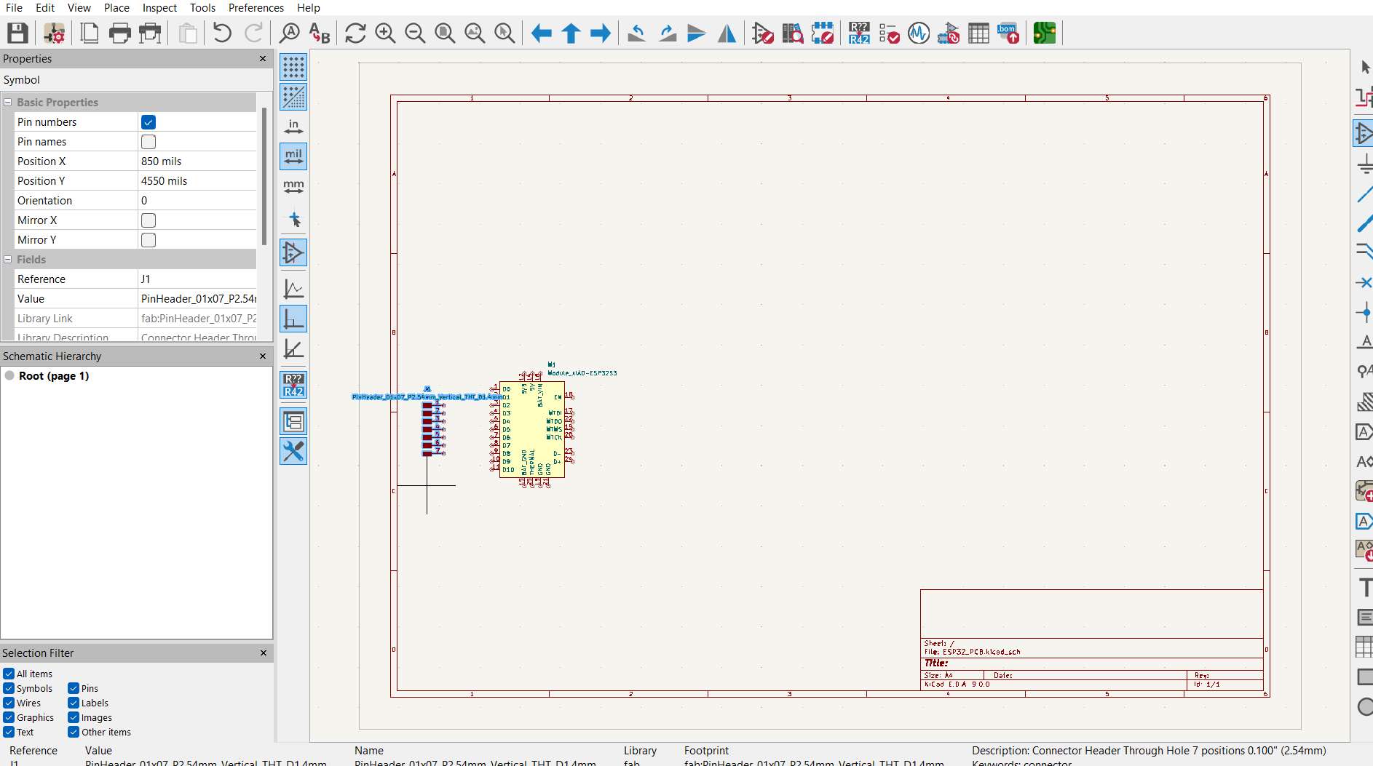Close the Properties panel
The width and height of the screenshot is (1373, 766).
click(x=263, y=58)
